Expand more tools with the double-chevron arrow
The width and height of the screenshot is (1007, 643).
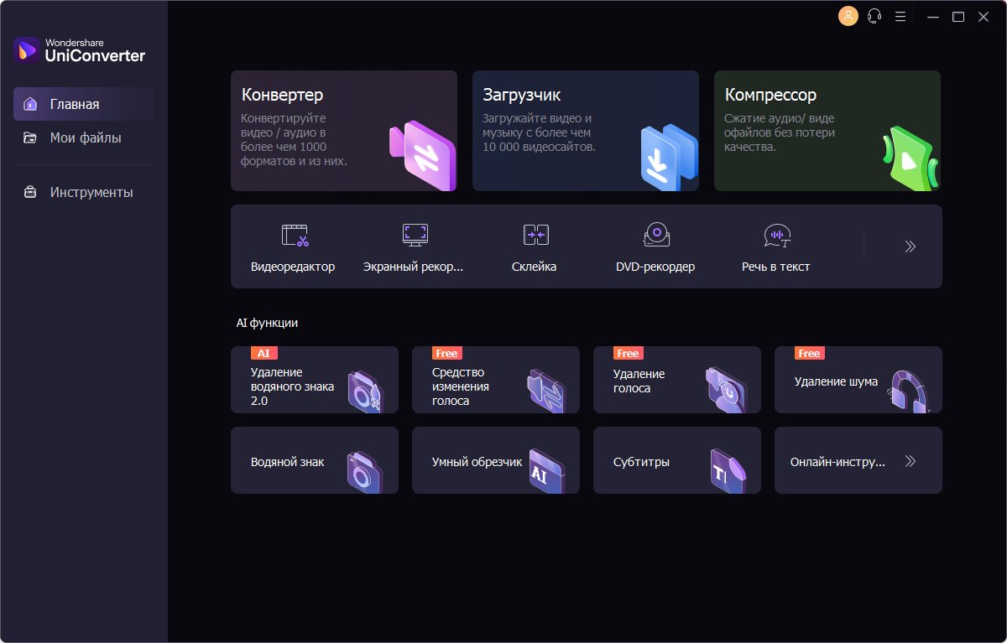point(910,246)
